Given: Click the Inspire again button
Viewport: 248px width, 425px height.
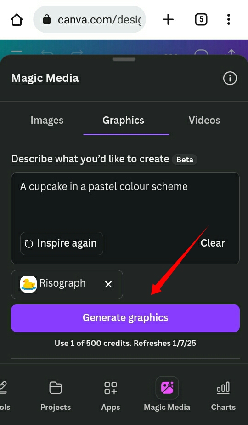Looking at the screenshot, I should tap(62, 243).
